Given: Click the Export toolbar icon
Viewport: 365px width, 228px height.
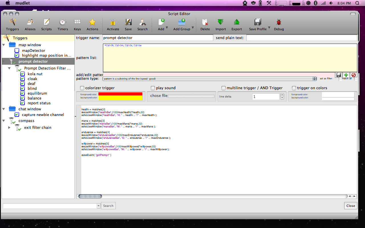Looking at the screenshot, I should pos(236,22).
